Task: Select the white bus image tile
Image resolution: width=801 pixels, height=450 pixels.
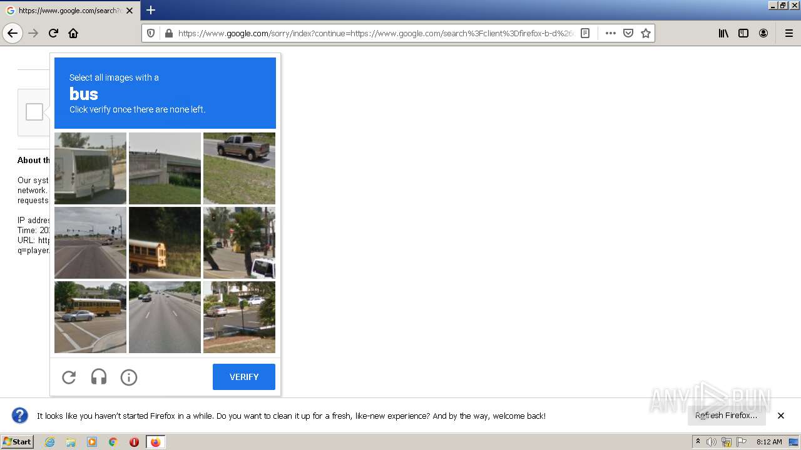Action: [90, 168]
